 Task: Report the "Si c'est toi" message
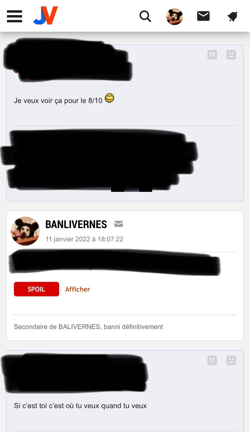click(x=231, y=360)
